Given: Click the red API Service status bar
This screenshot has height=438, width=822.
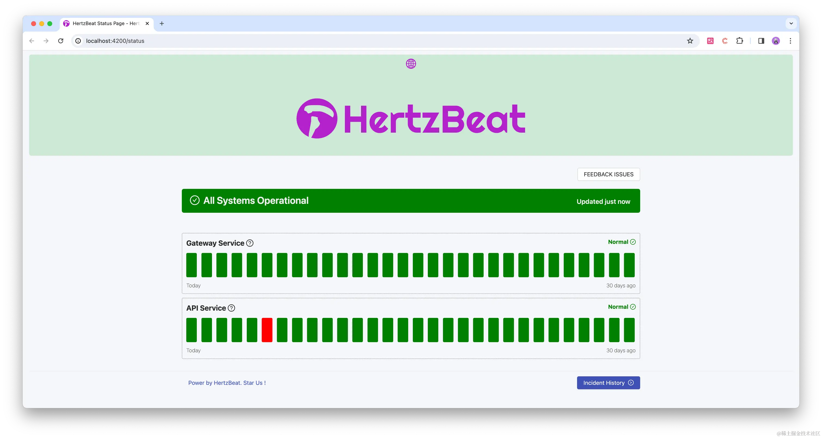Looking at the screenshot, I should click(267, 330).
